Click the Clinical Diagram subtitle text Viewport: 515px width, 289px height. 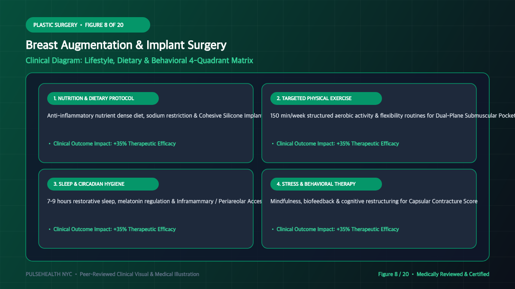(x=139, y=60)
